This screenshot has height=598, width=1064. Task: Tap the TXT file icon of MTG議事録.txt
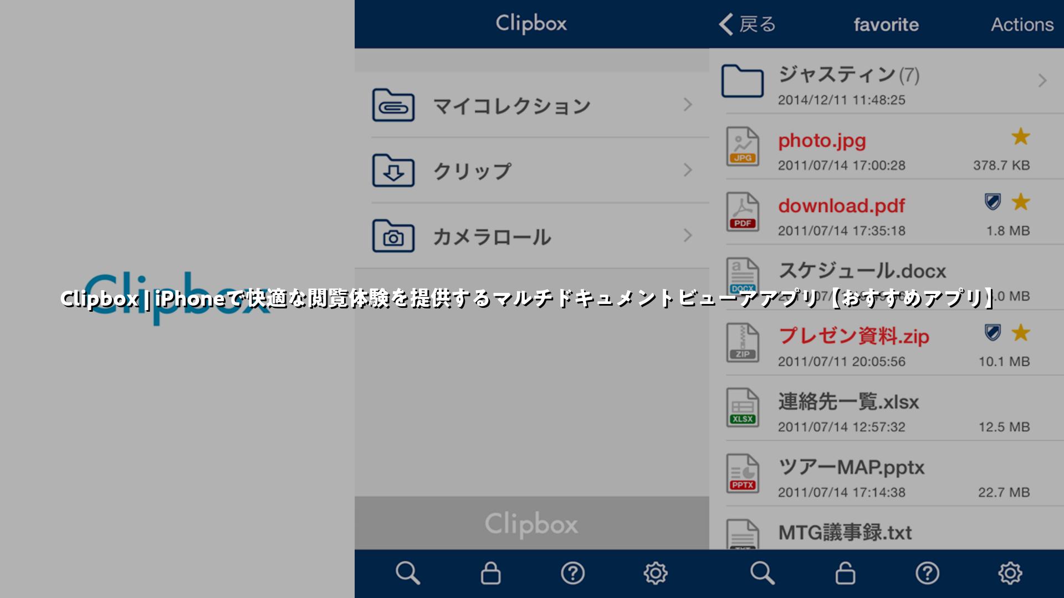[743, 534]
